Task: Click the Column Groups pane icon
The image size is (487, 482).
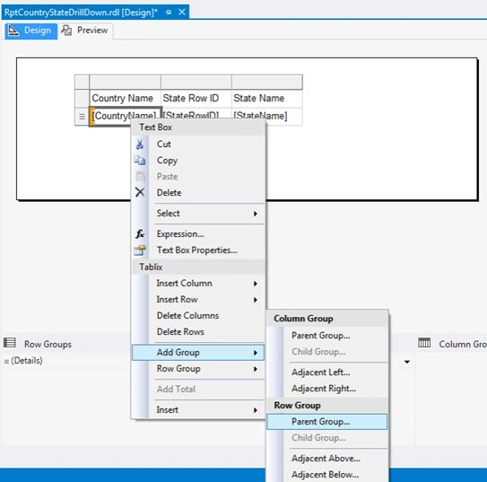Action: 424,343
